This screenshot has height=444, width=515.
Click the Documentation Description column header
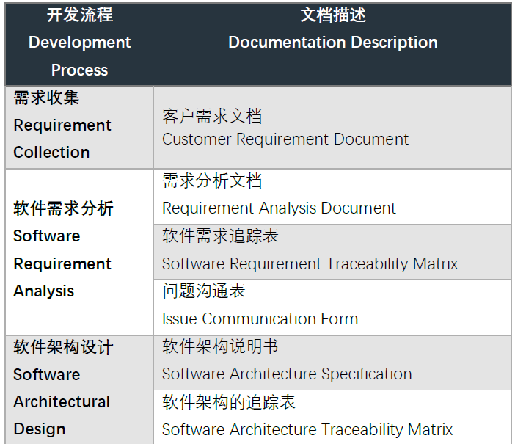(332, 43)
